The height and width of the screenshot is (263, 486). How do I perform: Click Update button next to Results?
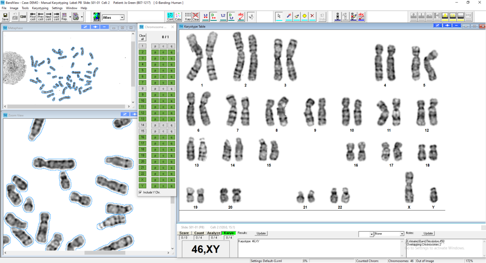261,233
